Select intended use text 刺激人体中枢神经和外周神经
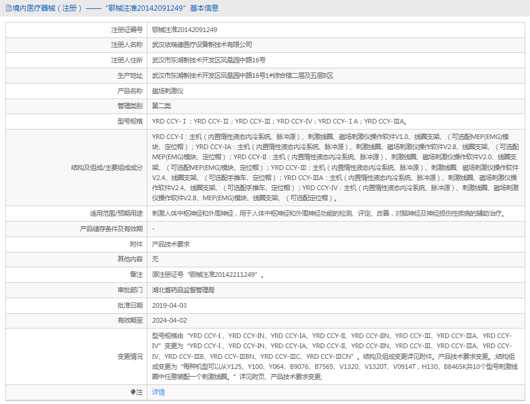The width and height of the screenshot is (530, 404). 329,213
